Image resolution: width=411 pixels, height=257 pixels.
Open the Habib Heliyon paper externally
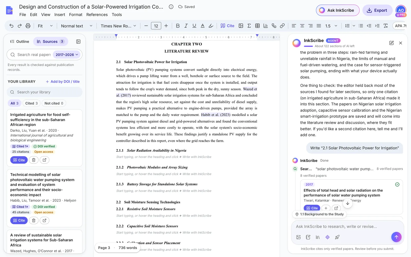point(44,220)
